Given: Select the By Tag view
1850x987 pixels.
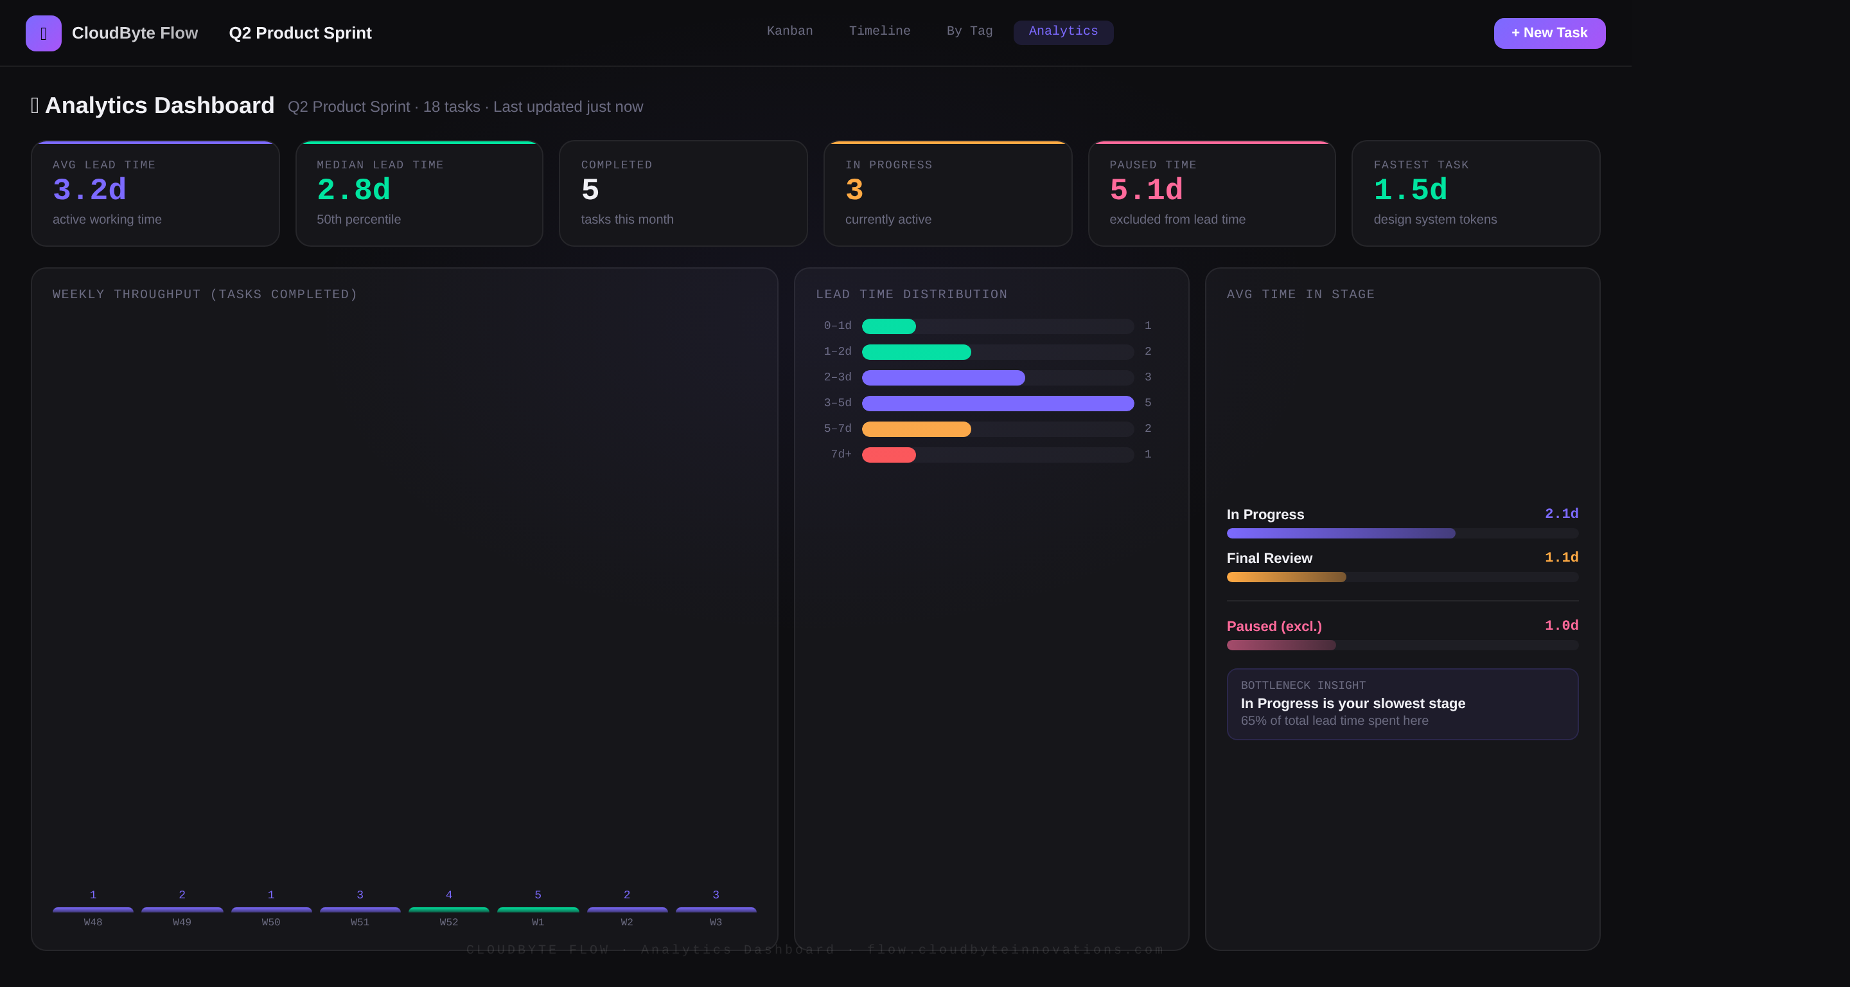Looking at the screenshot, I should [x=969, y=31].
